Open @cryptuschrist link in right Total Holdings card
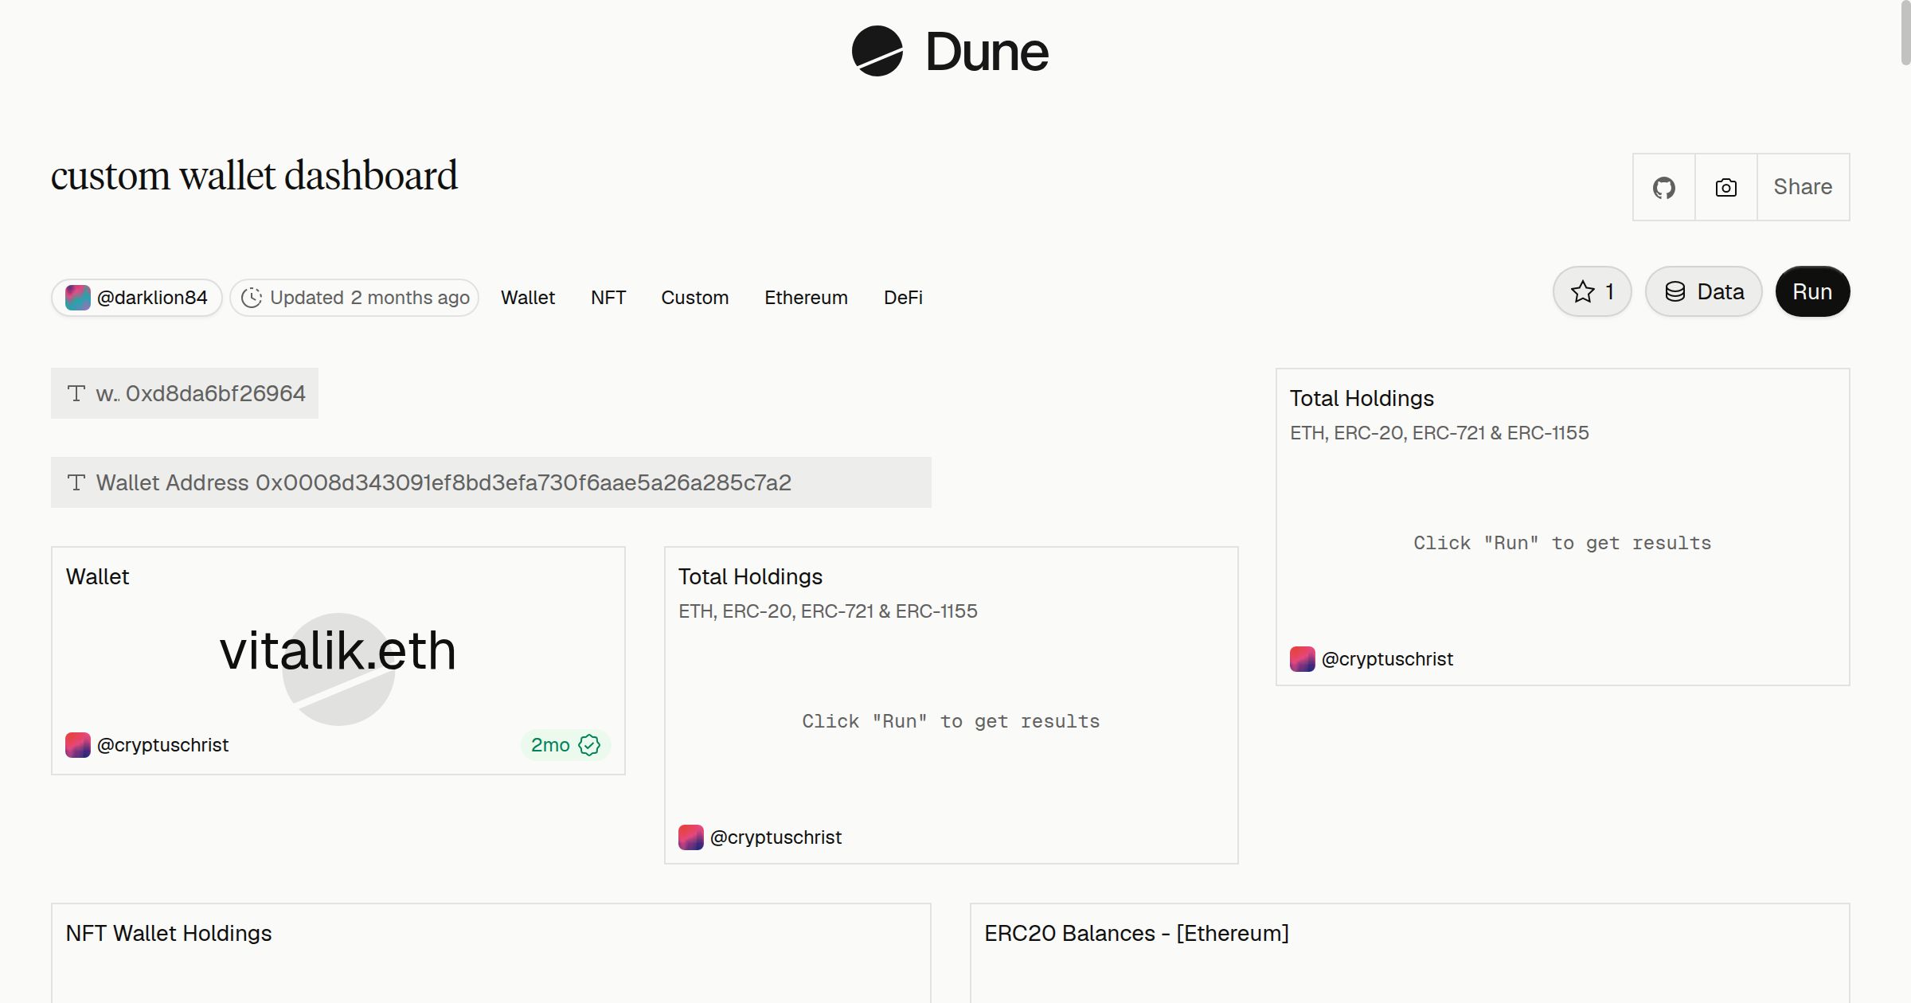 pos(1387,659)
